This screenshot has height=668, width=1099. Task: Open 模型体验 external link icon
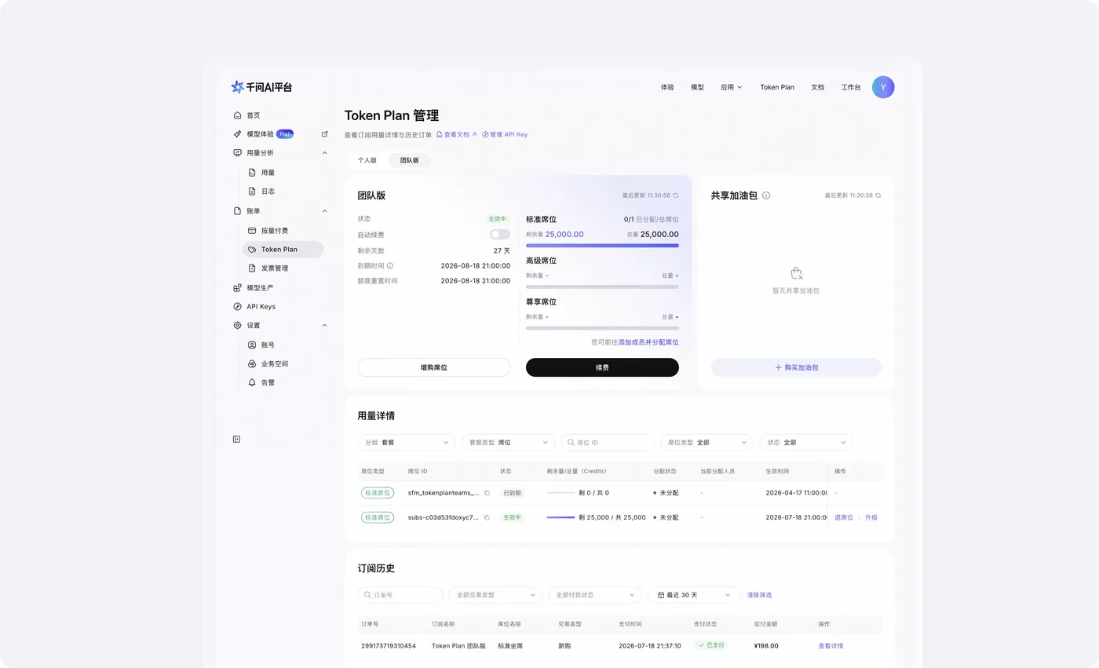pyautogui.click(x=325, y=134)
